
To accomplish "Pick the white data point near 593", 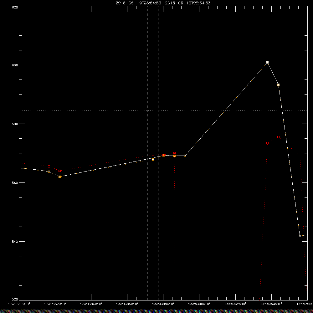I will (279, 85).
